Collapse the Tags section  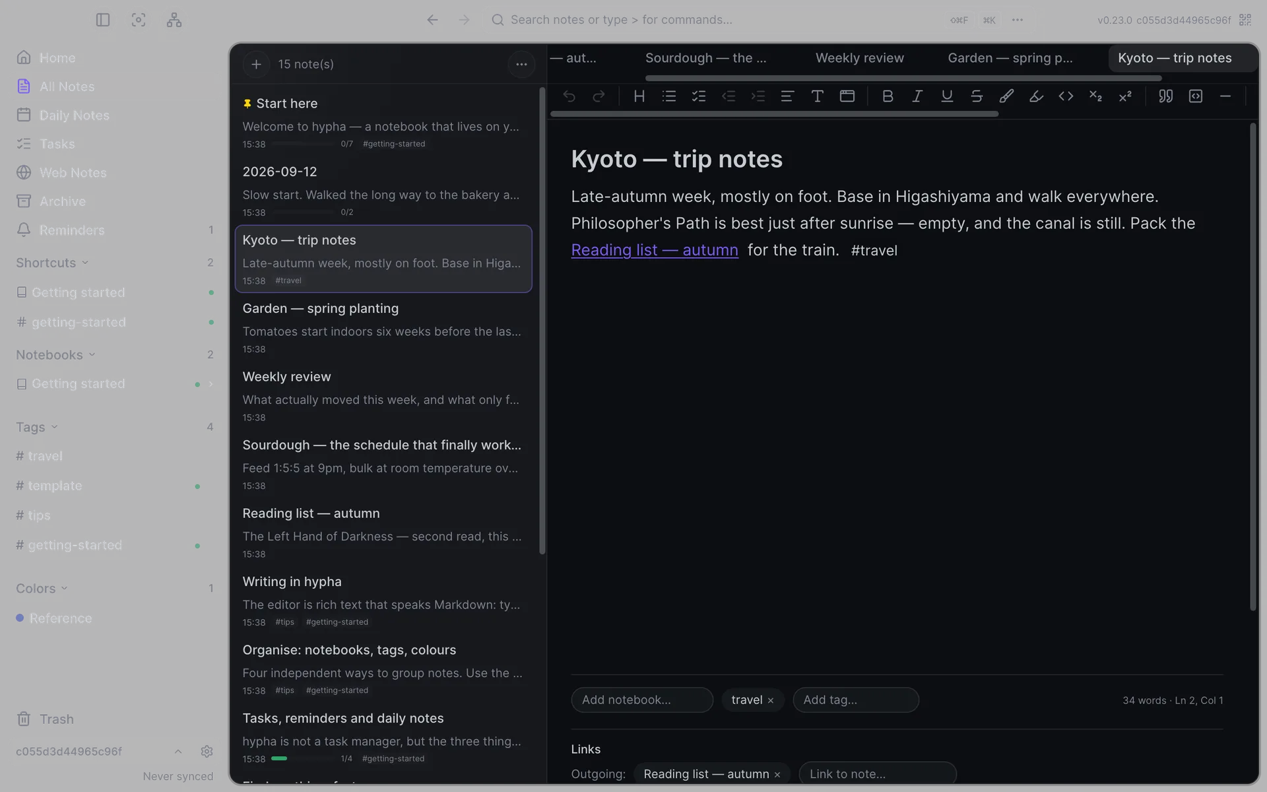[x=54, y=427]
